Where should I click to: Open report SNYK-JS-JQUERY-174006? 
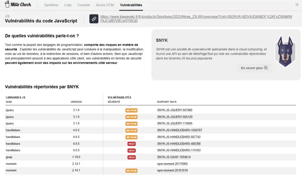pyautogui.click(x=175, y=123)
